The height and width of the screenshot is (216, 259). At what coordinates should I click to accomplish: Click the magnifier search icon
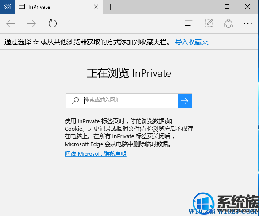point(75,101)
